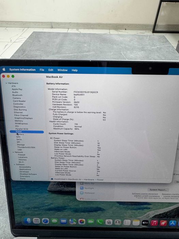179x239 pixels.
Task: Click Maximum Capacity value 98%
Action: (77, 129)
